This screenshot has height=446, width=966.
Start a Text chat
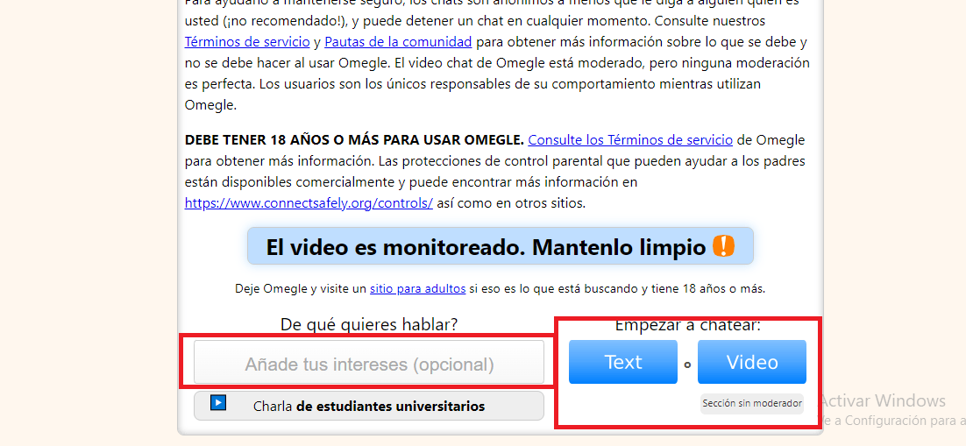point(623,362)
